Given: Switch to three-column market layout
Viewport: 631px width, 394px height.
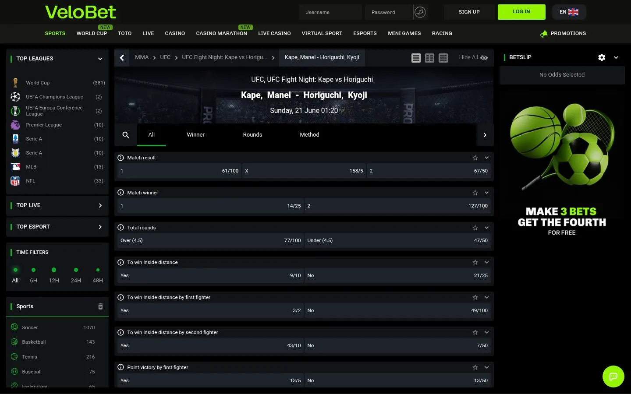Looking at the screenshot, I should 443,58.
